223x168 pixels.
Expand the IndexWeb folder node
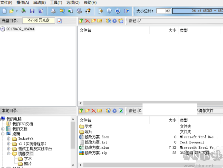(9, 139)
